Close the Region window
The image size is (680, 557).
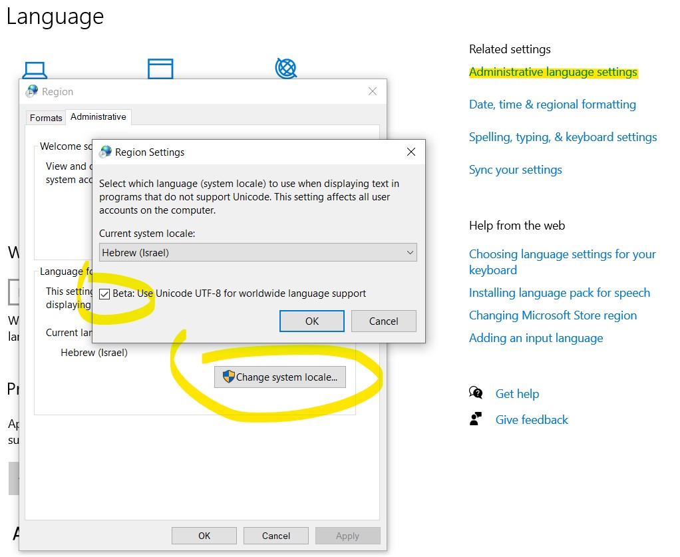pos(373,91)
